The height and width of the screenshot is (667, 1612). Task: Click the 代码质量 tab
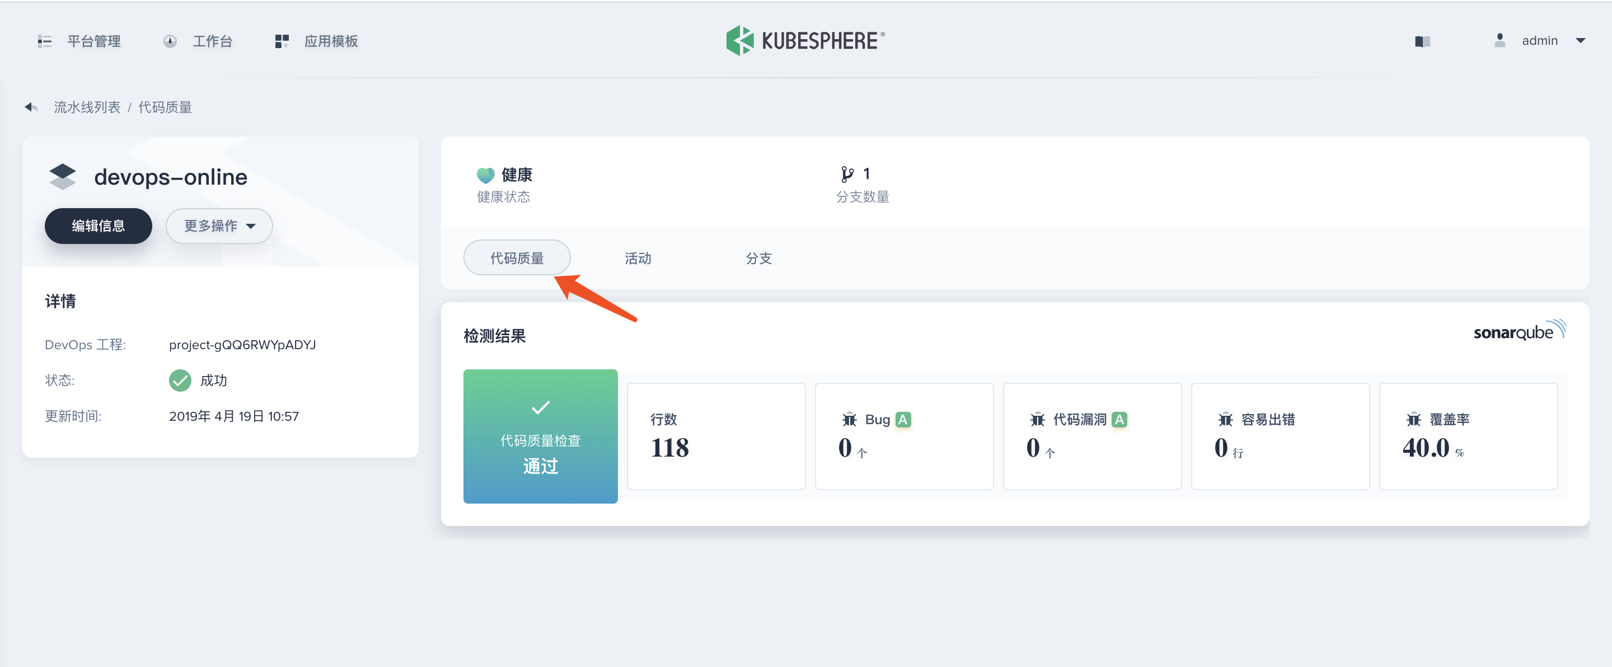(x=517, y=258)
